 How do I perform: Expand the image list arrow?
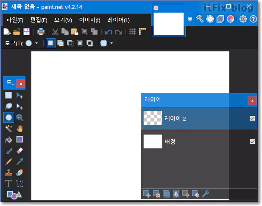(190, 19)
